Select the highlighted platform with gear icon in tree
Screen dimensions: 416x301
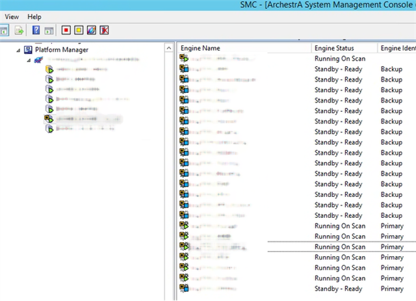[x=83, y=119]
